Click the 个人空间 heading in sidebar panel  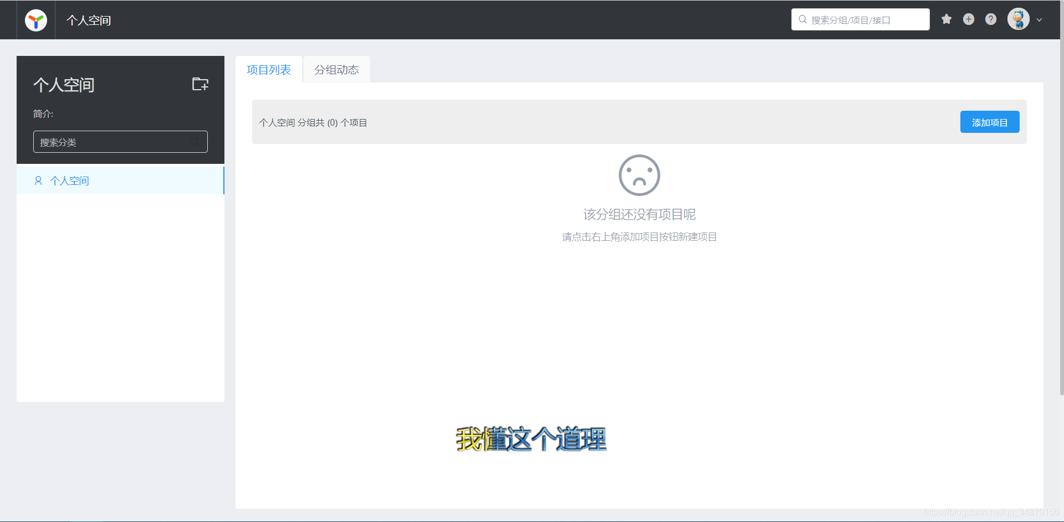64,85
